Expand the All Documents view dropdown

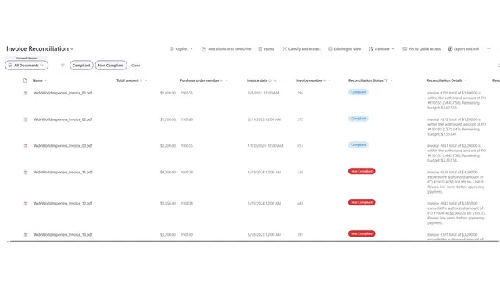coord(27,66)
